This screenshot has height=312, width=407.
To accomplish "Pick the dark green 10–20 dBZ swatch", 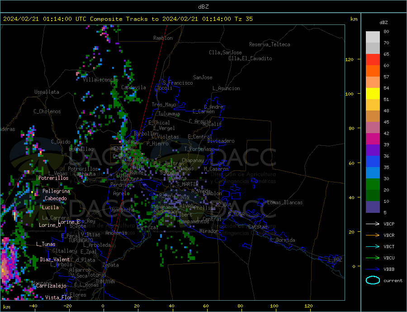I will [x=373, y=196].
